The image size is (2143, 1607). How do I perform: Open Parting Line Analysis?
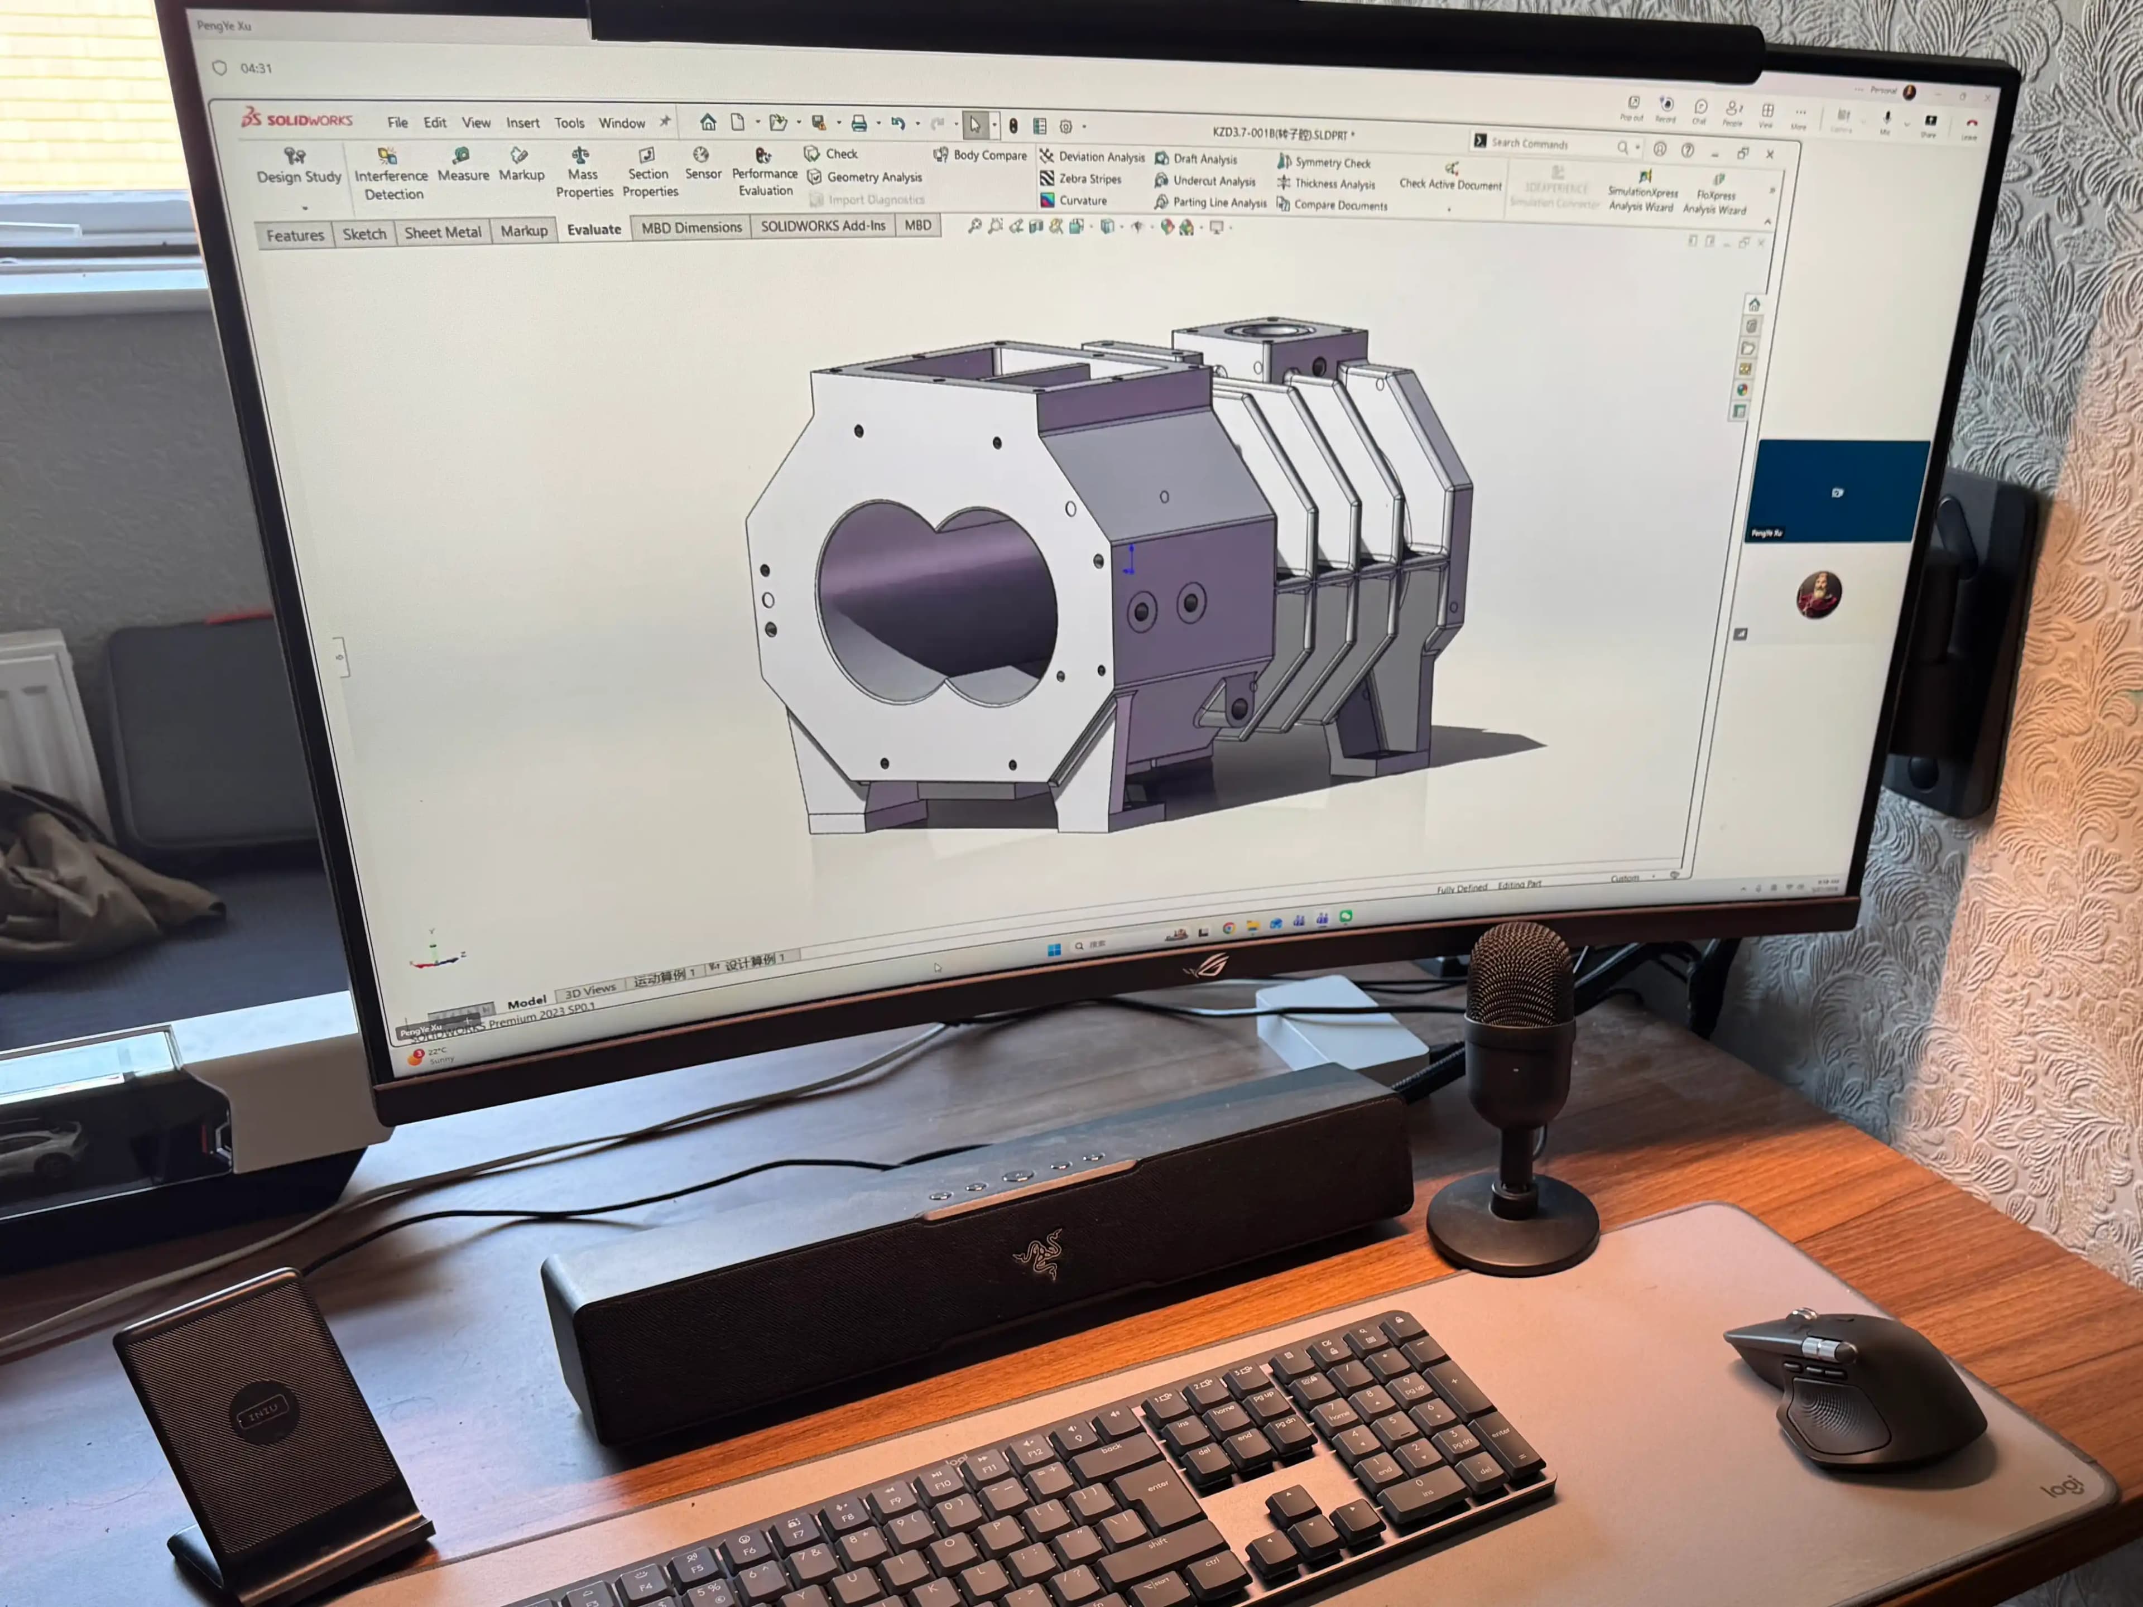pyautogui.click(x=1210, y=203)
